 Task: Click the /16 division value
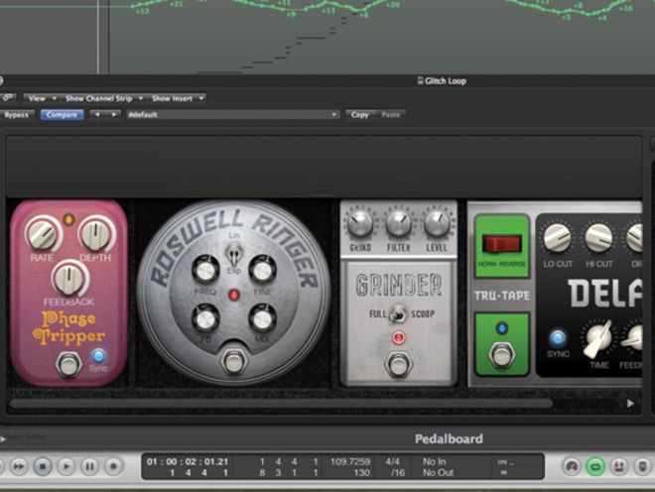pyautogui.click(x=397, y=473)
